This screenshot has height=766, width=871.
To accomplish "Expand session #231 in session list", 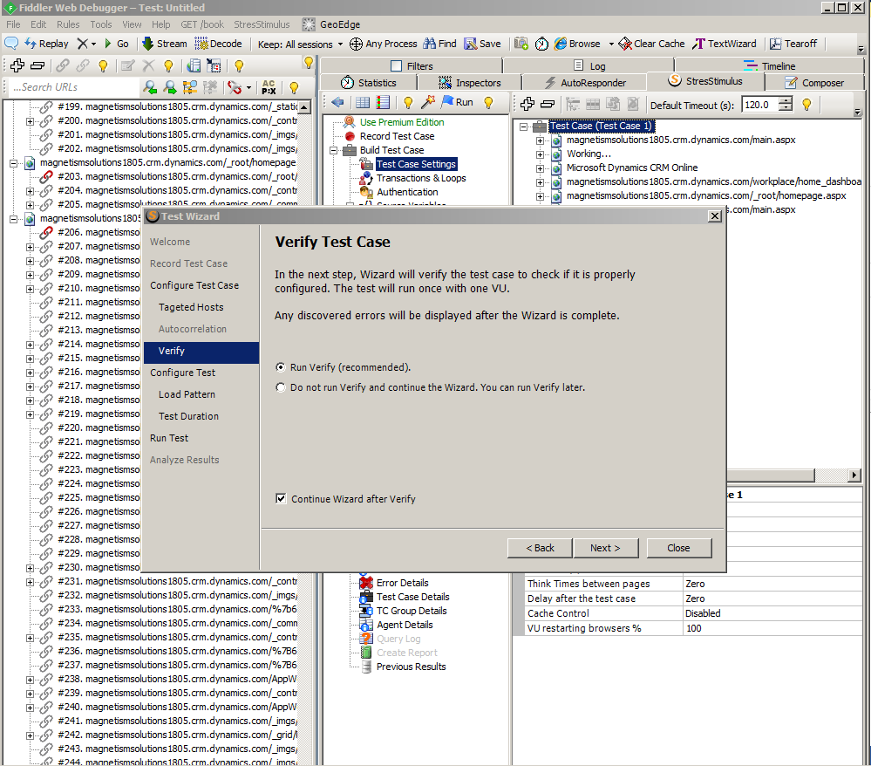I will click(x=30, y=581).
